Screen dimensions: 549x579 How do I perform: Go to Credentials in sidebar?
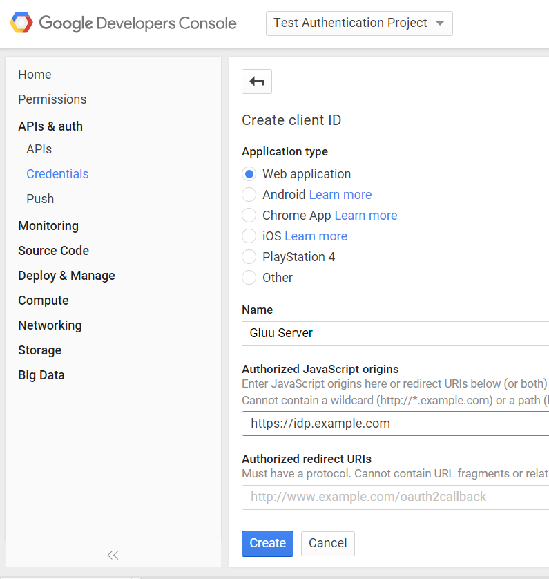tap(57, 174)
